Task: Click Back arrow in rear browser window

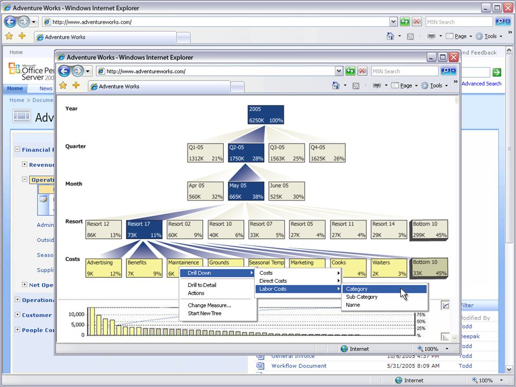Action: point(10,21)
